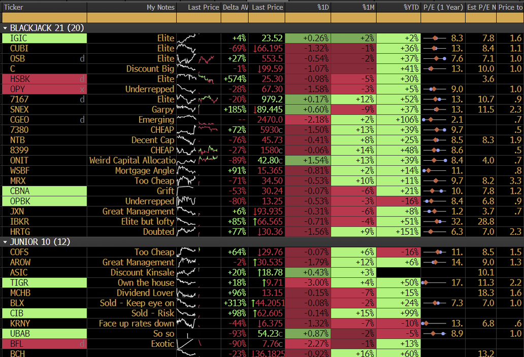This screenshot has height=357, width=524.
Task: Click the 'x' marker on the OPY row
Action: click(x=82, y=89)
